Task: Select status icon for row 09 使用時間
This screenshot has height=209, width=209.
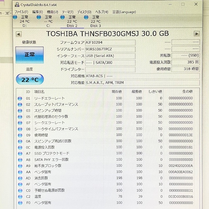Action: [20, 135]
